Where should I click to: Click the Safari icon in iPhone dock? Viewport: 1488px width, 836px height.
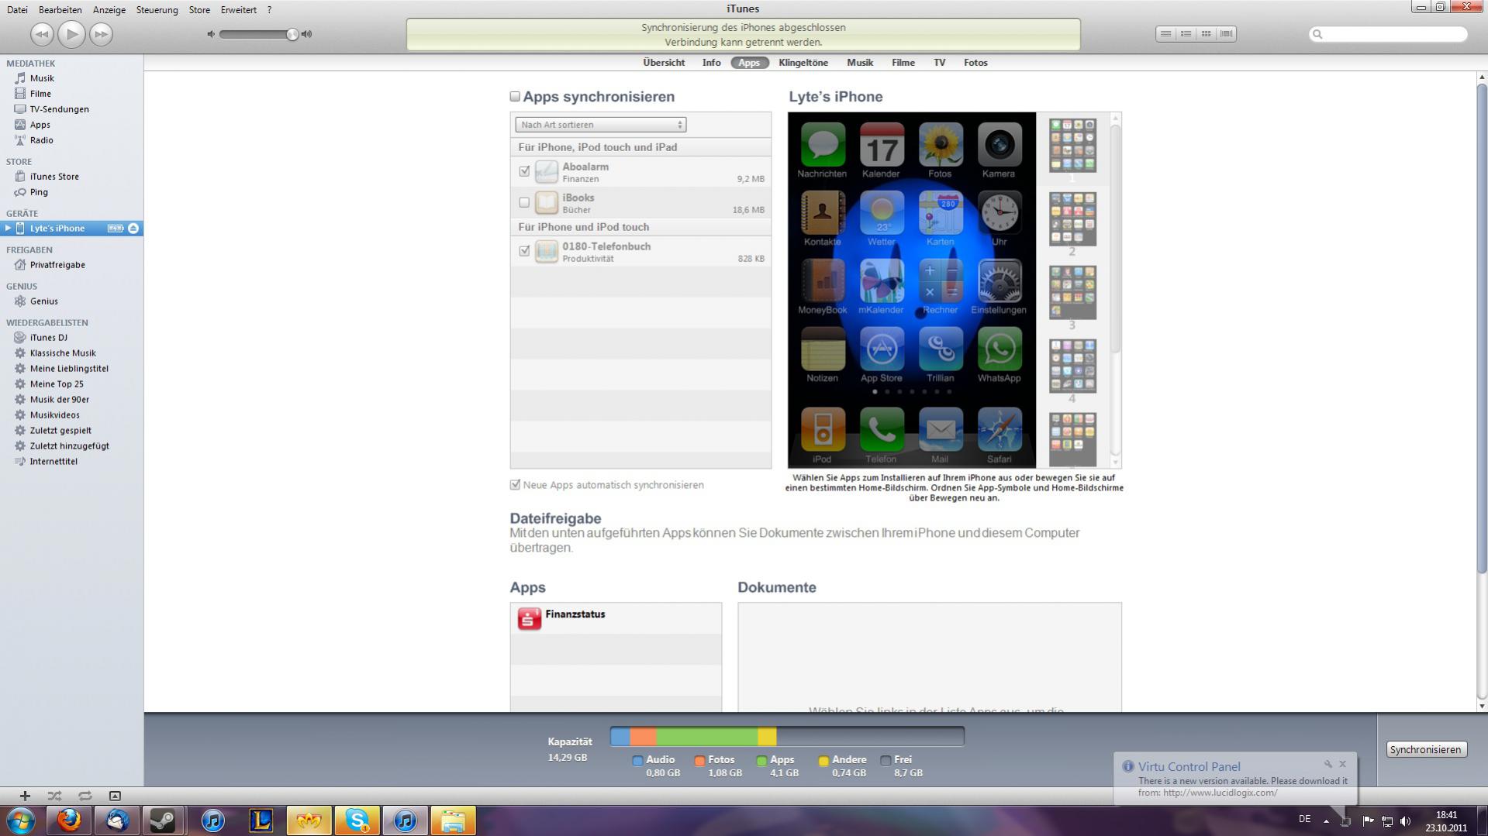(999, 430)
